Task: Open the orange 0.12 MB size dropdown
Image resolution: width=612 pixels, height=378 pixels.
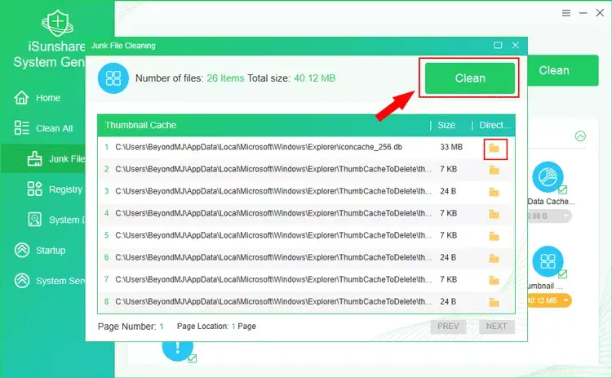Action: pos(549,300)
